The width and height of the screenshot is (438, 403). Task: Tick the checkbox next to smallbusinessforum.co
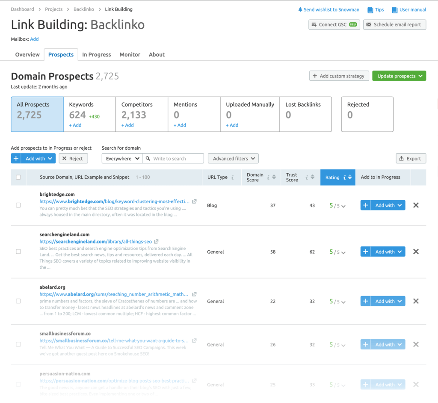(18, 344)
